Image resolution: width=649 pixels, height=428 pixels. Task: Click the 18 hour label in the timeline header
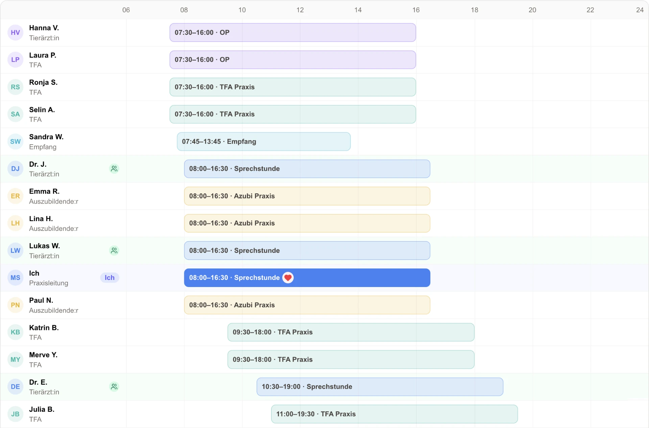tap(474, 10)
